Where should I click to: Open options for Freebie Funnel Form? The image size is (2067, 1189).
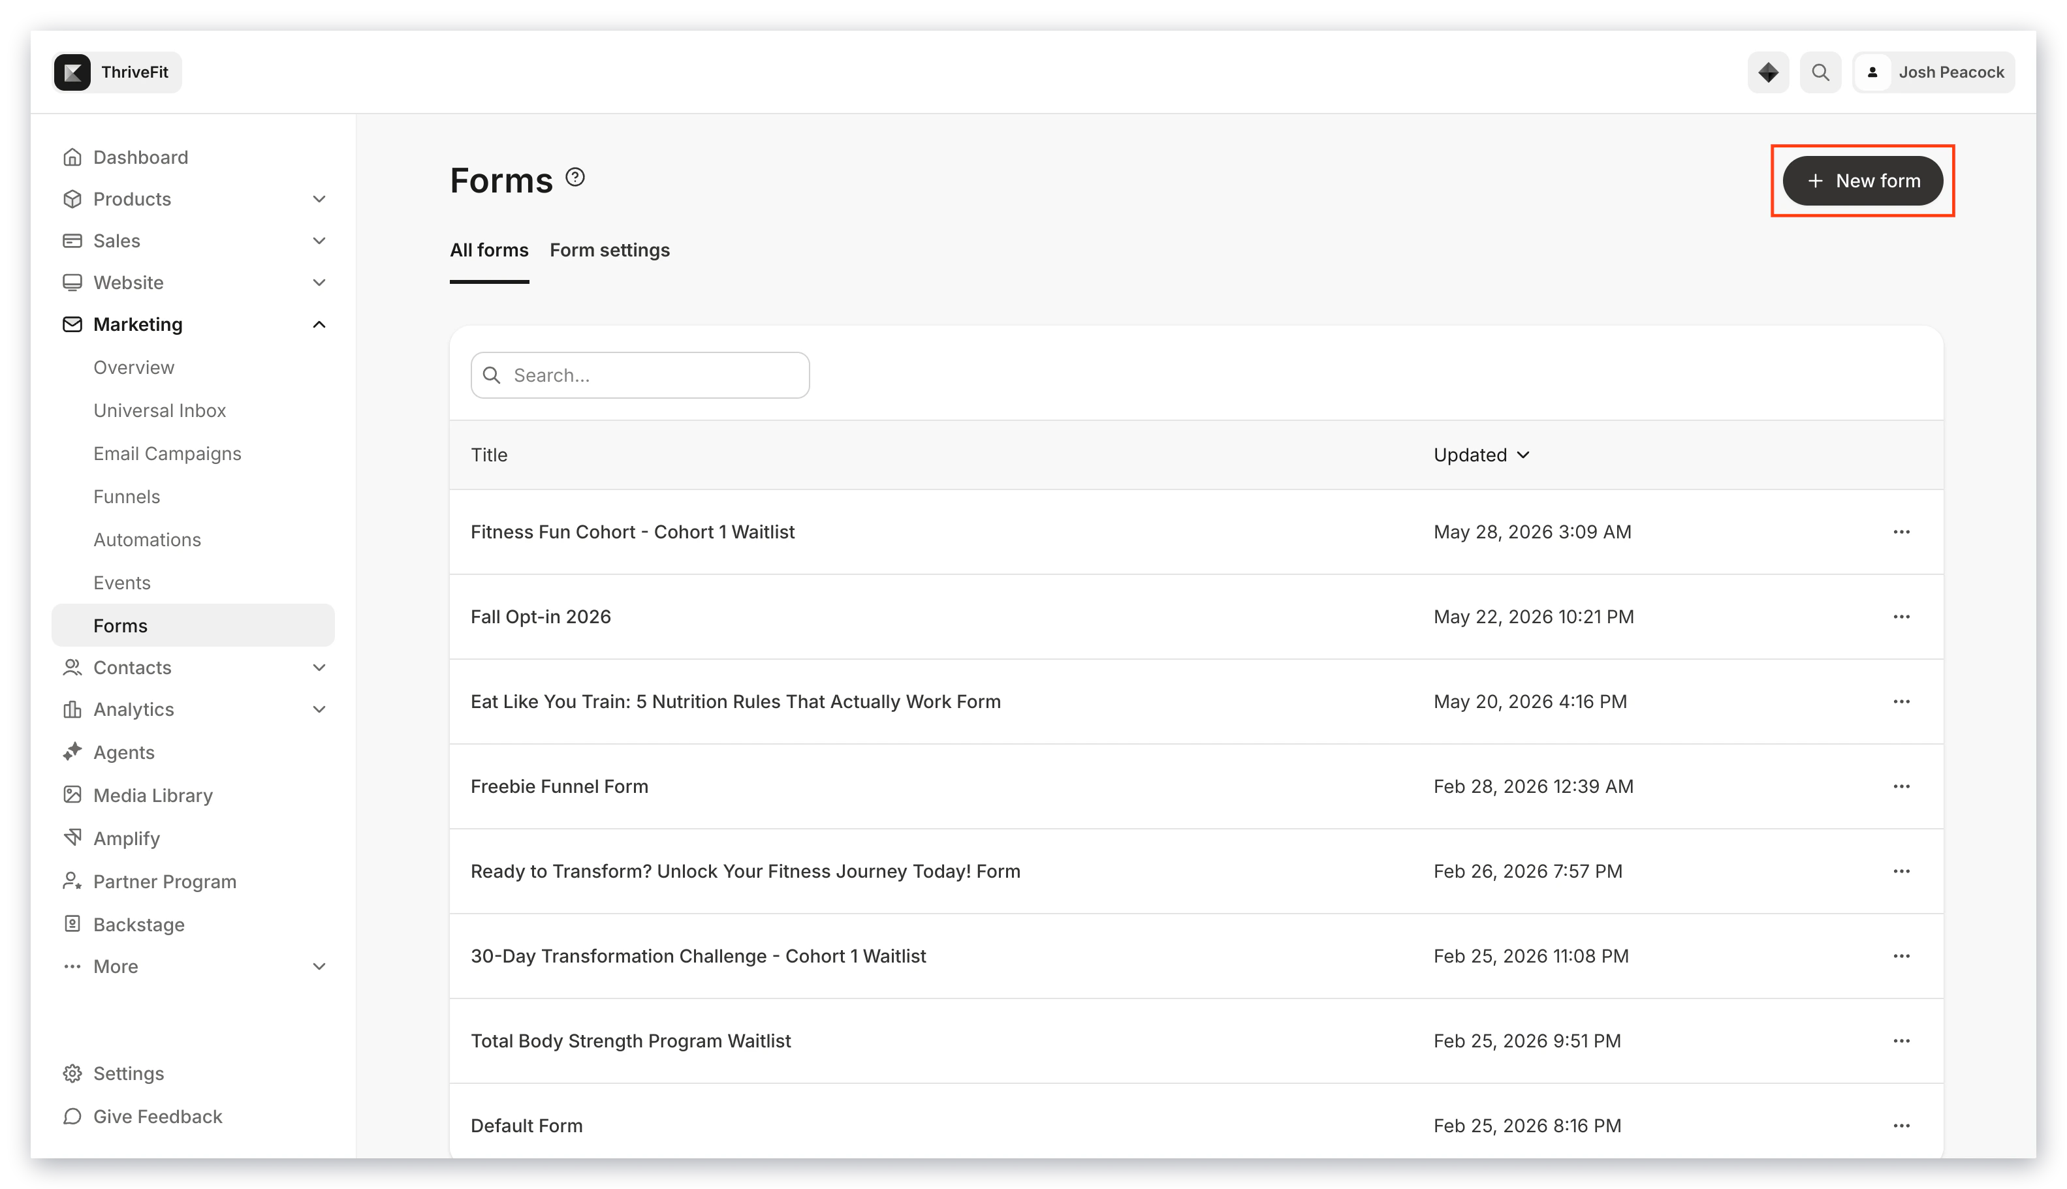[1901, 786]
